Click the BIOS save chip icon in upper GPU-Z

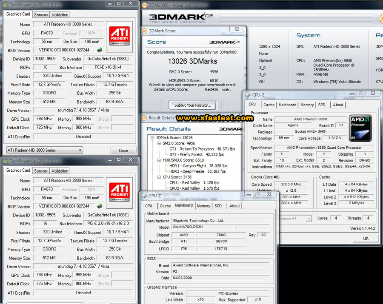click(100, 50)
